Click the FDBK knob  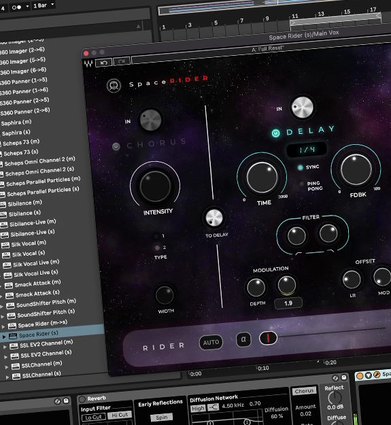(x=356, y=169)
